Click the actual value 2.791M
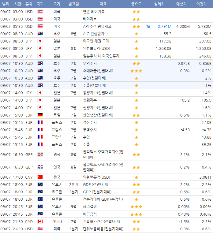 pyautogui.click(x=165, y=27)
